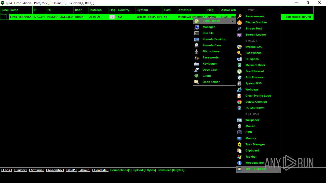Click the Screen Locker icon
The height and width of the screenshot is (183, 326).
point(239,35)
